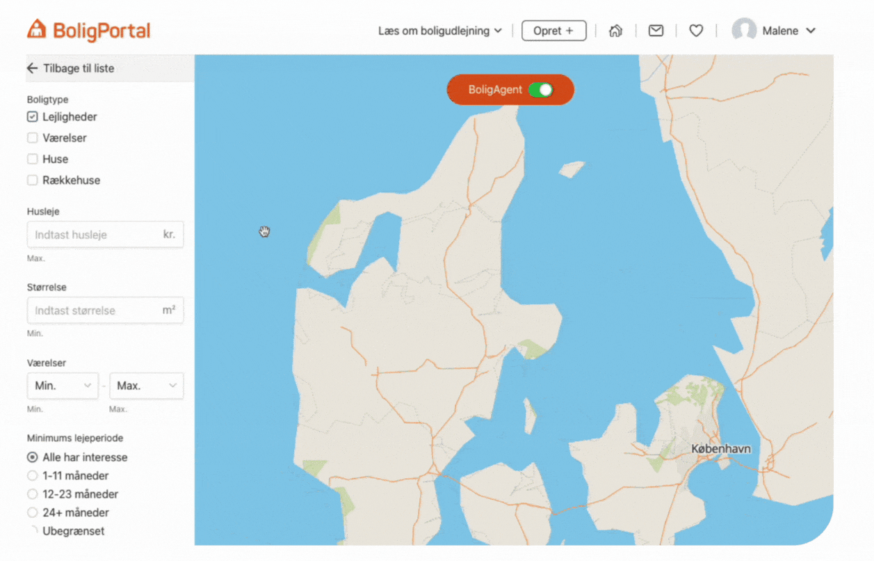Image resolution: width=874 pixels, height=561 pixels.
Task: Open the Min. værelser dropdown
Action: pos(63,386)
